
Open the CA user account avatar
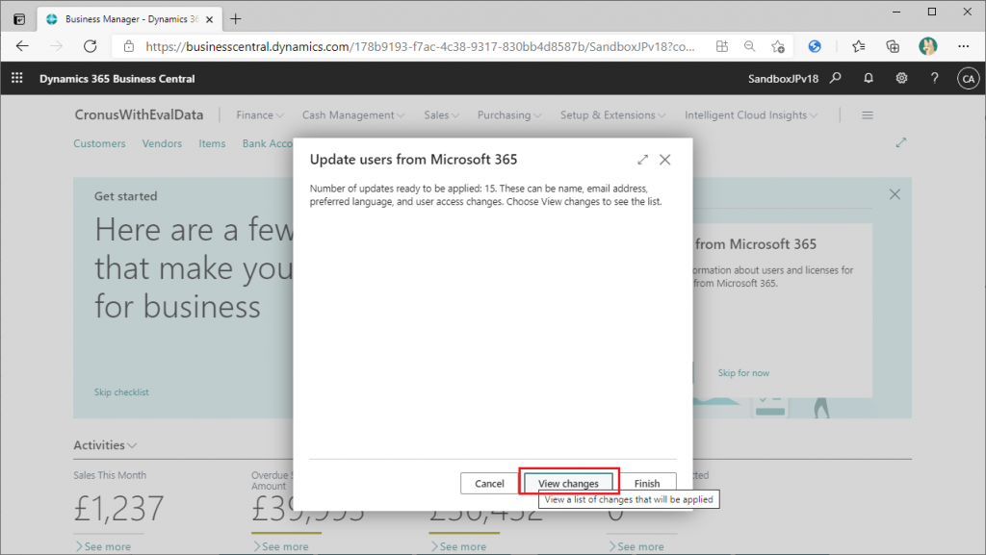click(968, 79)
